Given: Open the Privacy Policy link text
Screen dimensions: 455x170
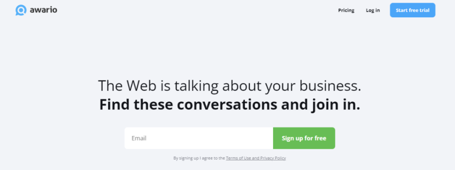Looking at the screenshot, I should (273, 158).
